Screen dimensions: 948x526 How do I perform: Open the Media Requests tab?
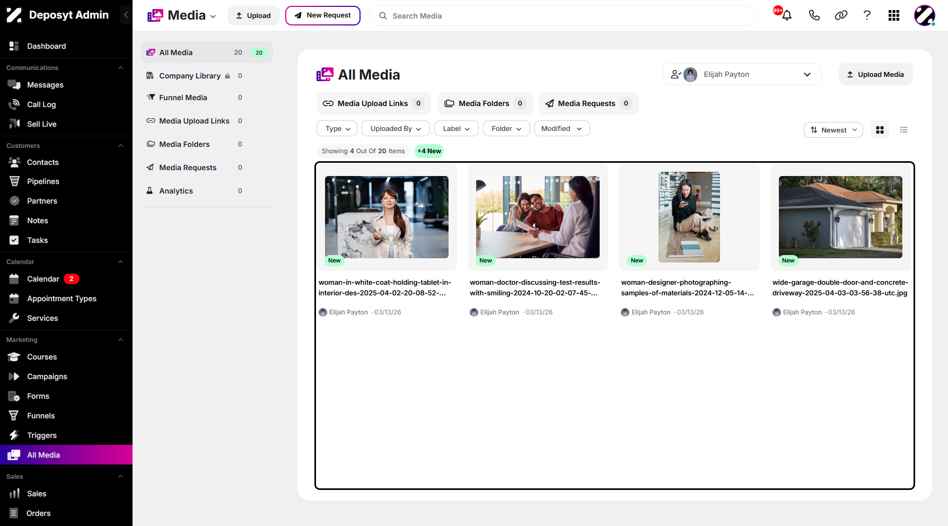(589, 103)
